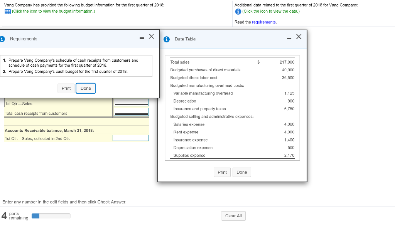Image resolution: width=395 pixels, height=225 pixels.
Task: Minimize the Requirements dialog
Action: [142, 38]
